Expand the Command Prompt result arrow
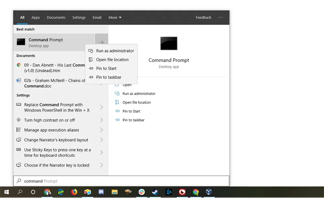 pos(102,42)
